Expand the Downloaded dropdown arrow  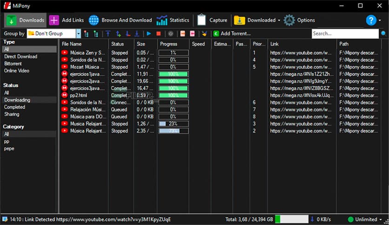279,20
